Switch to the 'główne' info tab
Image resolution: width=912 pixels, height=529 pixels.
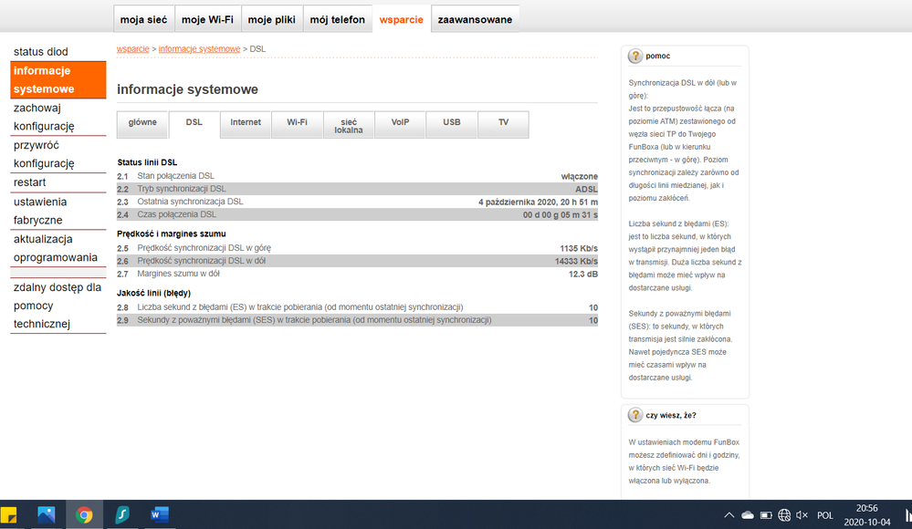(142, 124)
